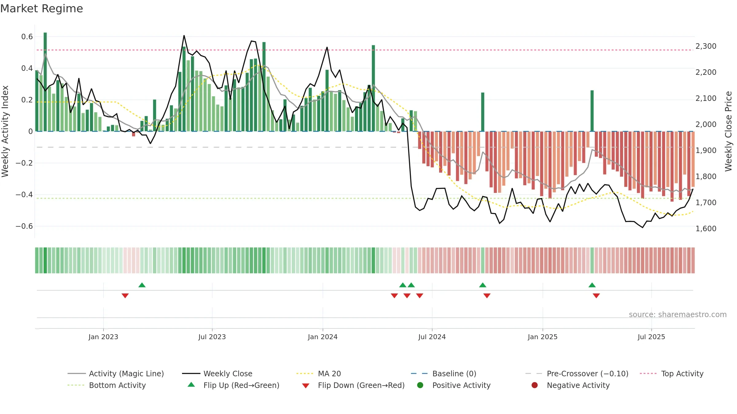Toggle the Bottom Activity legend entry
737x414 pixels.
coord(107,385)
